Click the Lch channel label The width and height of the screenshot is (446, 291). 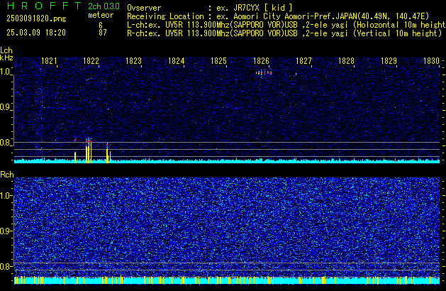coord(6,50)
